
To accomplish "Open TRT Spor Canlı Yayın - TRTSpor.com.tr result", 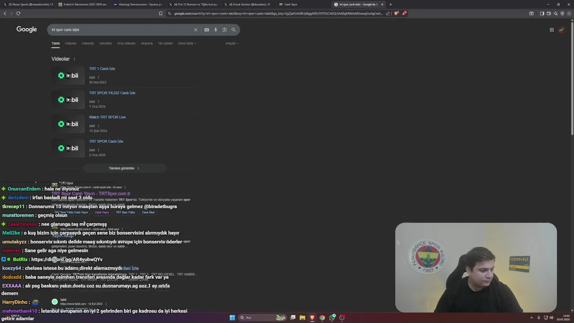I will coord(91,194).
